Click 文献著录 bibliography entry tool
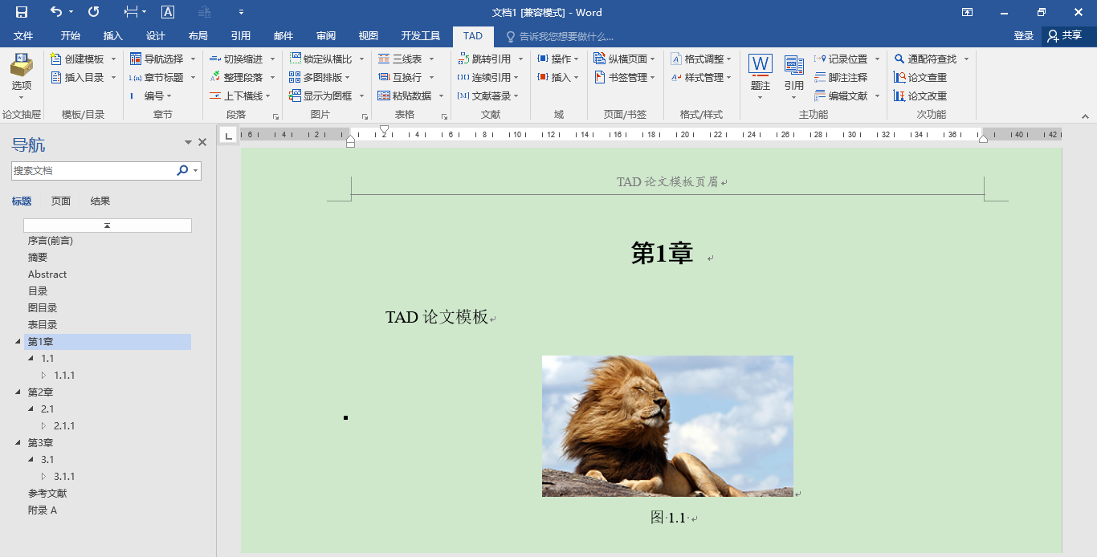1097x557 pixels. (x=484, y=96)
